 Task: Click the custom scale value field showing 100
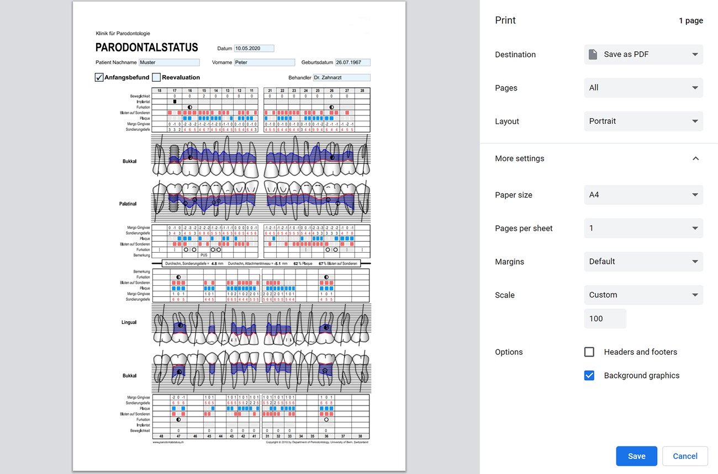(x=605, y=318)
